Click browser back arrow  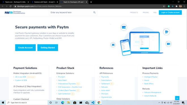pyautogui.click(x=3, y=6)
